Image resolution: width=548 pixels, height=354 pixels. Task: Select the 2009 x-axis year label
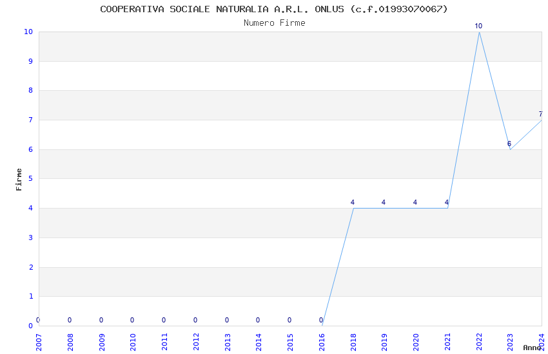pyautogui.click(x=102, y=342)
